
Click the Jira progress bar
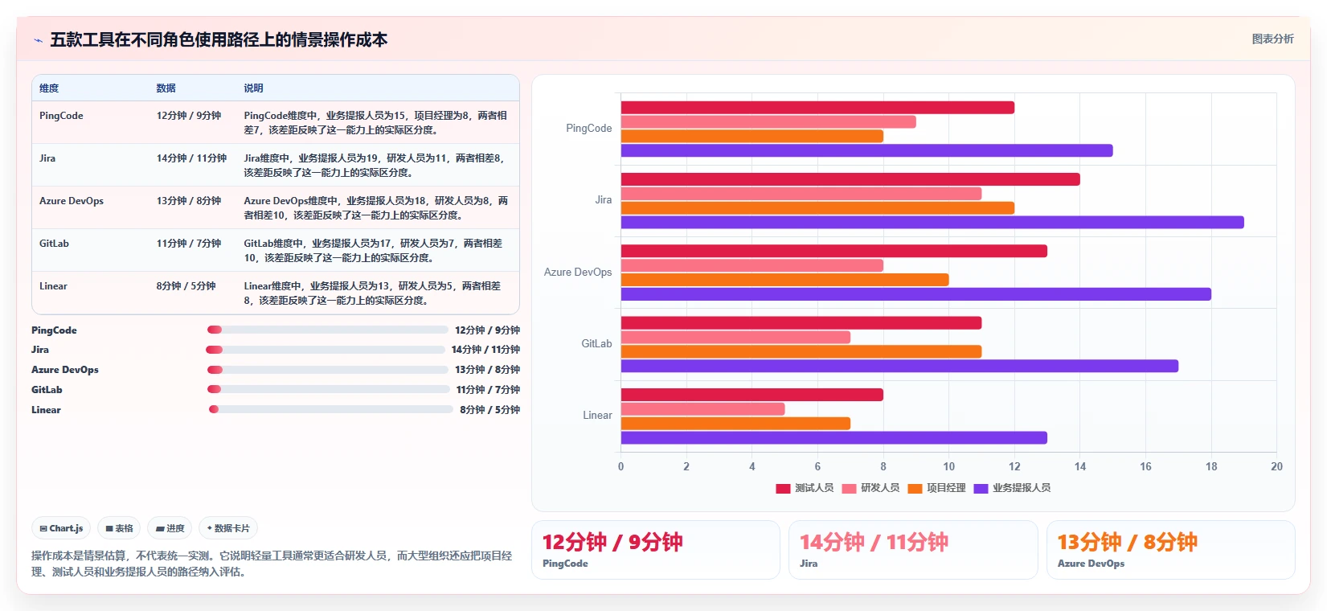point(326,350)
